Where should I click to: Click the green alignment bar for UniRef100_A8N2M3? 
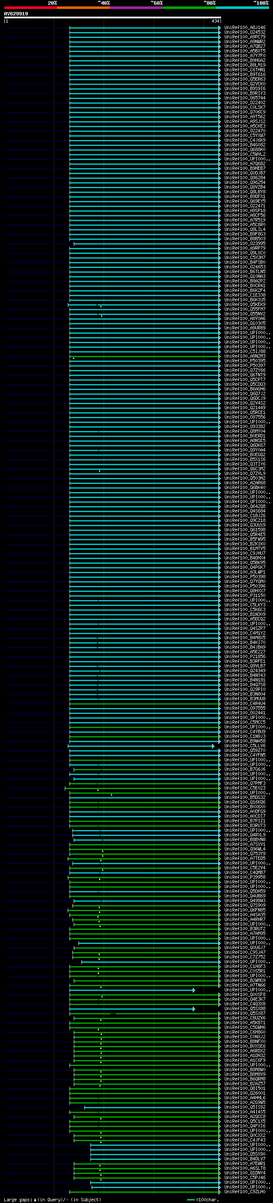145,356
